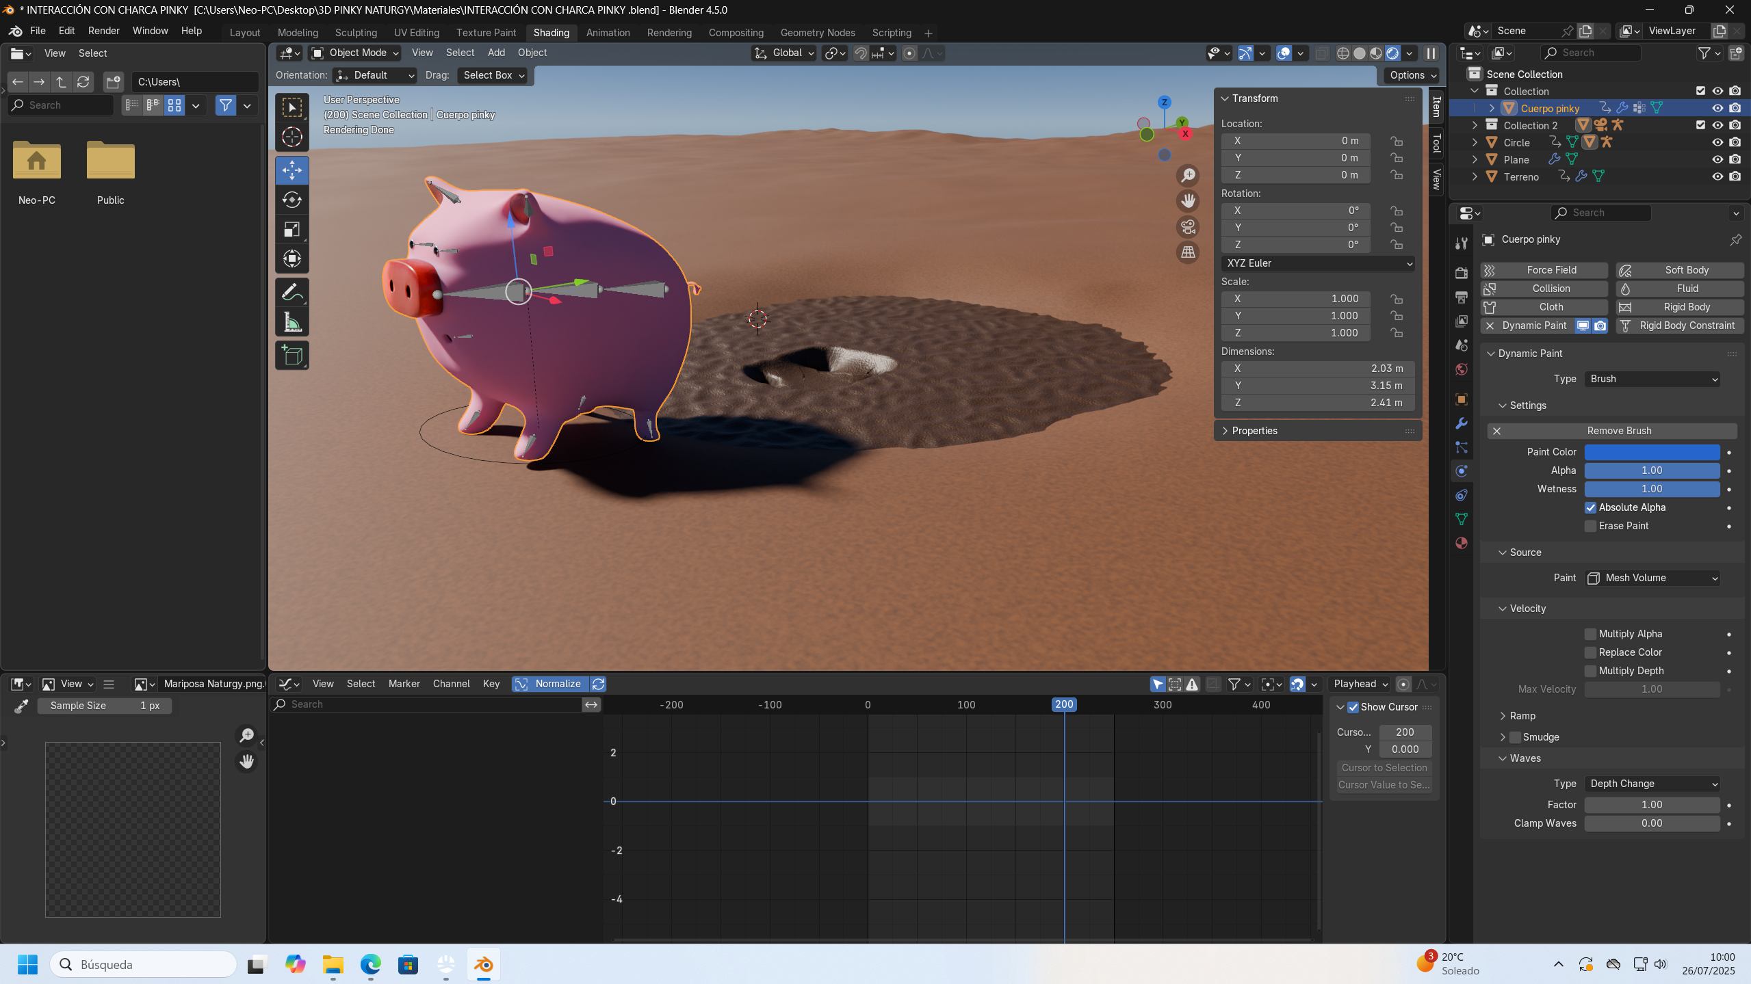
Task: Open the Object Mode dropdown
Action: click(x=355, y=53)
